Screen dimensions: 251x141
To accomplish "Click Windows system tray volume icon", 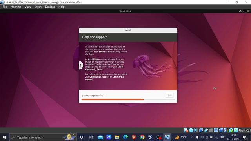I will coord(202,137).
